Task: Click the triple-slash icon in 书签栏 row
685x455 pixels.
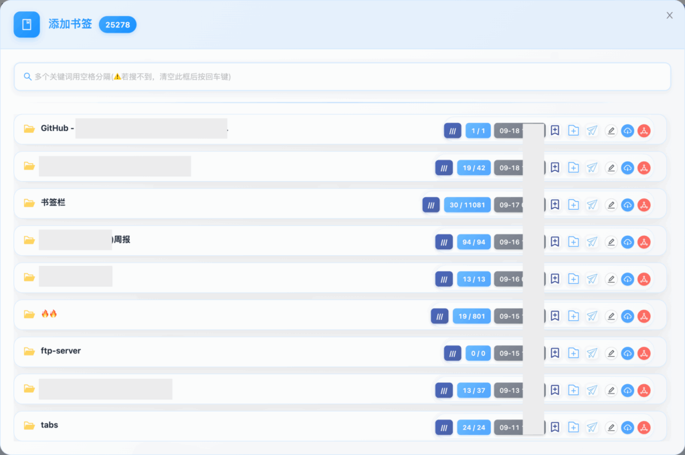Action: (x=431, y=205)
